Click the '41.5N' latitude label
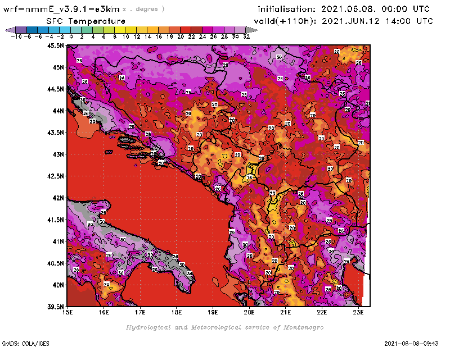Image resolution: width=450 pixels, height=347 pixels. coord(56,220)
